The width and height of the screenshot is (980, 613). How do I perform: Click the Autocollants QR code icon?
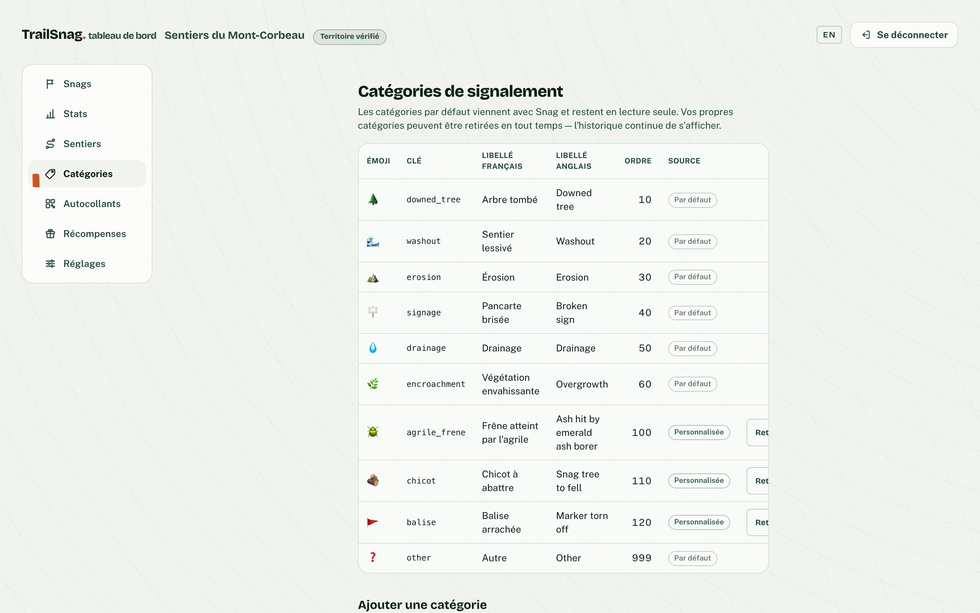pos(50,204)
